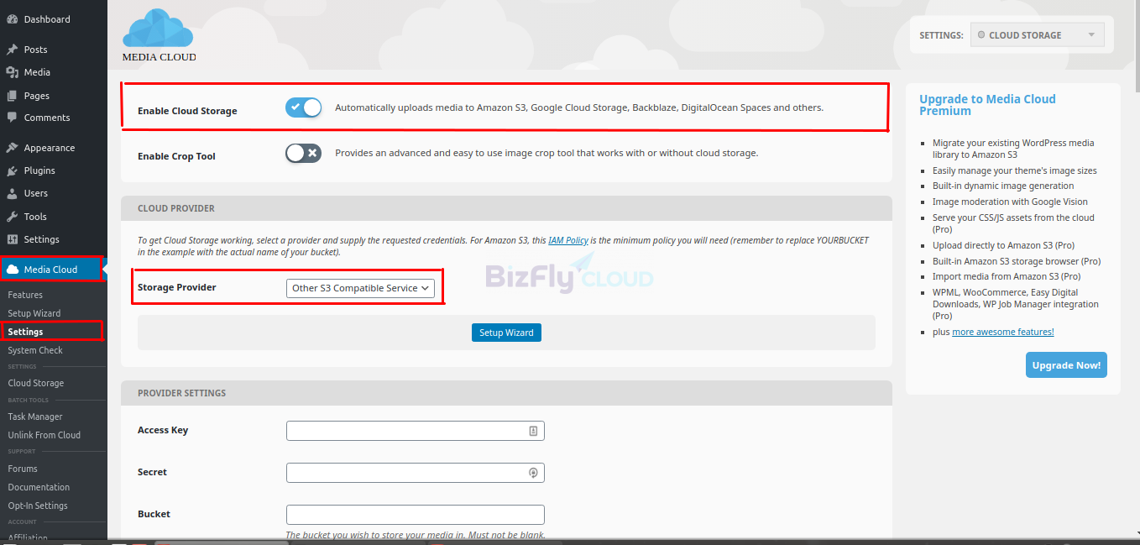Click the Media Cloud logo at top

159,34
